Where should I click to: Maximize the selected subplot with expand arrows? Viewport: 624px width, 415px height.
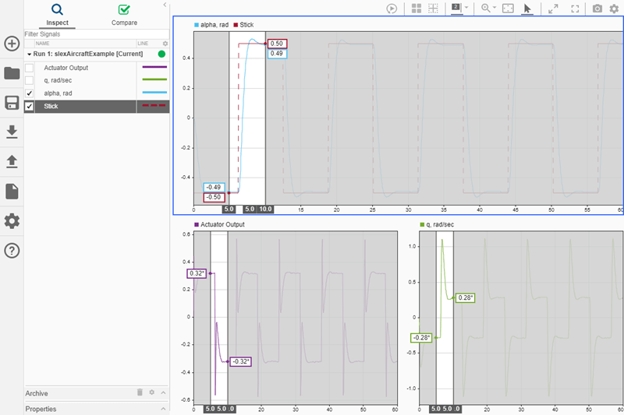tap(553, 9)
